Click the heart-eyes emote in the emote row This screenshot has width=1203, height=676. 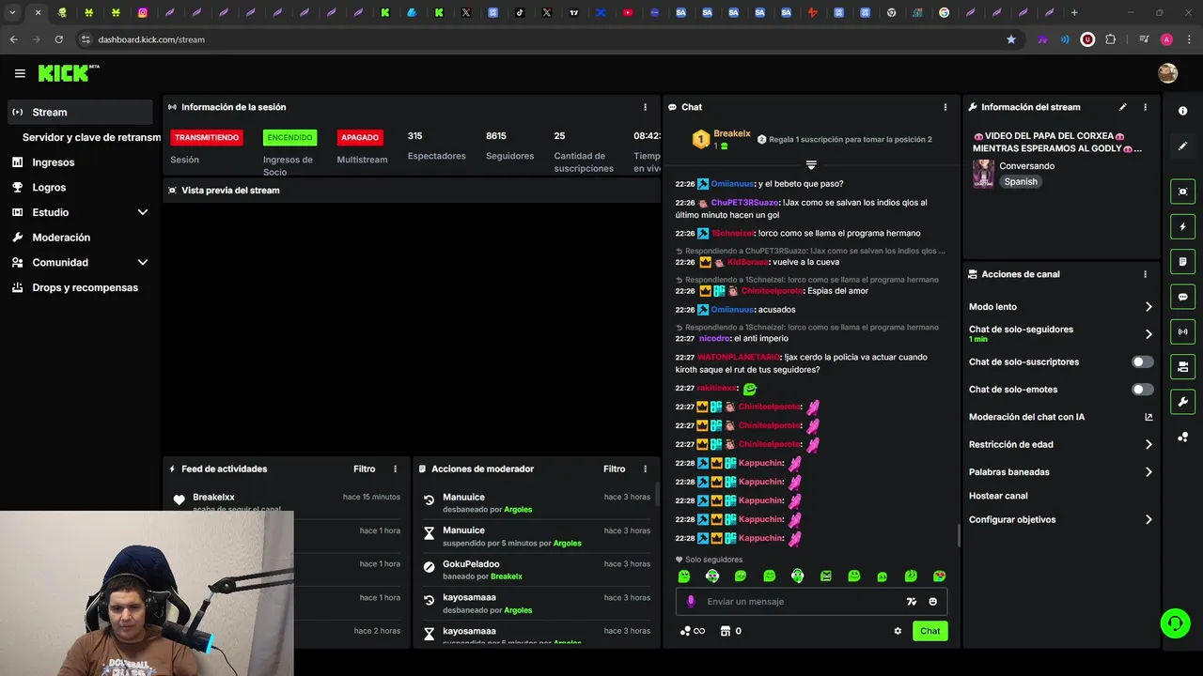pos(939,576)
